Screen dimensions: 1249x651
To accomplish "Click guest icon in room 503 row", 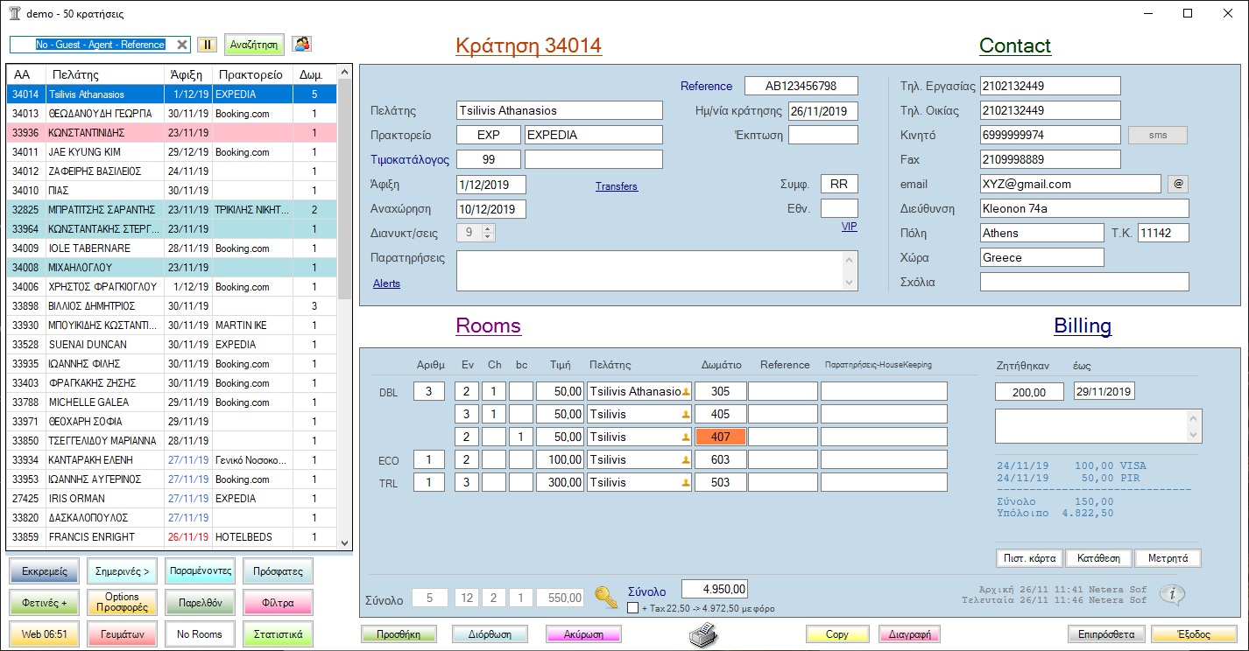I will (686, 483).
